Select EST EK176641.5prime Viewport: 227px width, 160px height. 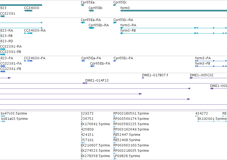(x=95, y=124)
